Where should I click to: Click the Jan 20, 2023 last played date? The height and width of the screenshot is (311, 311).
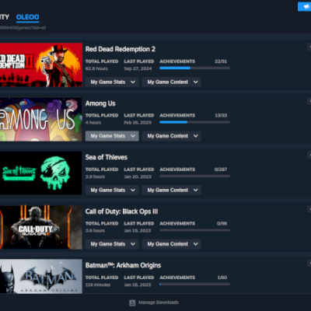pos(138,176)
